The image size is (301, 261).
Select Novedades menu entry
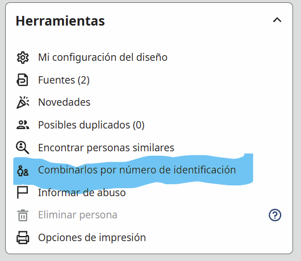(x=64, y=102)
